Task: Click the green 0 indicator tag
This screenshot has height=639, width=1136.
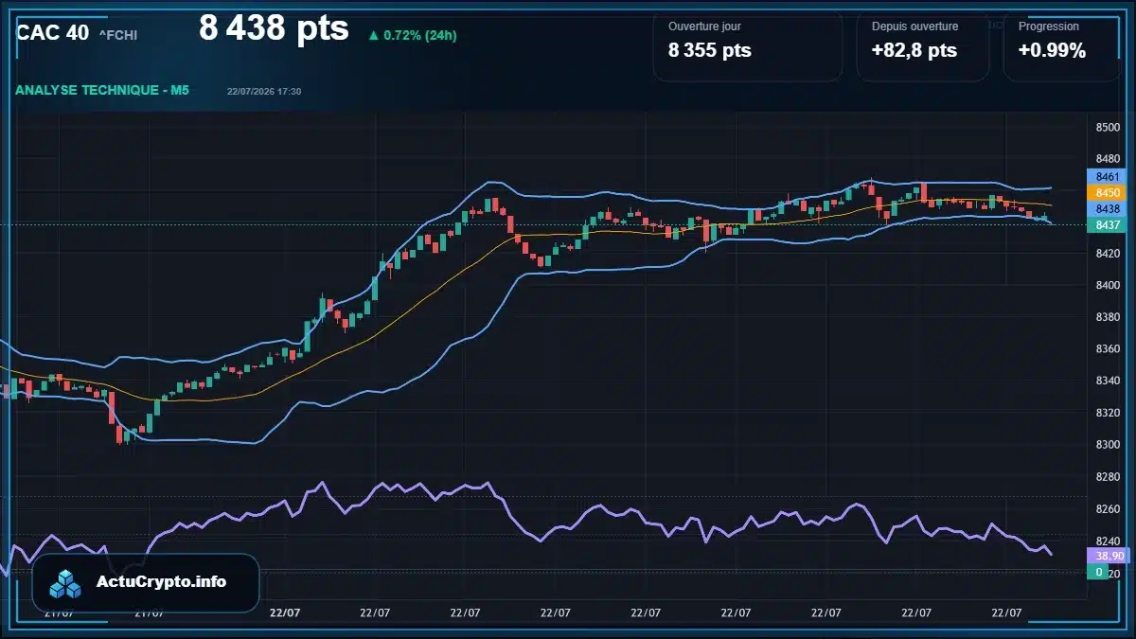Action: (x=1098, y=572)
